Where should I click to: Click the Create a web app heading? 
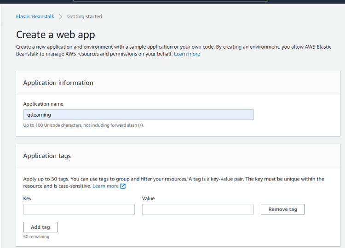point(56,35)
